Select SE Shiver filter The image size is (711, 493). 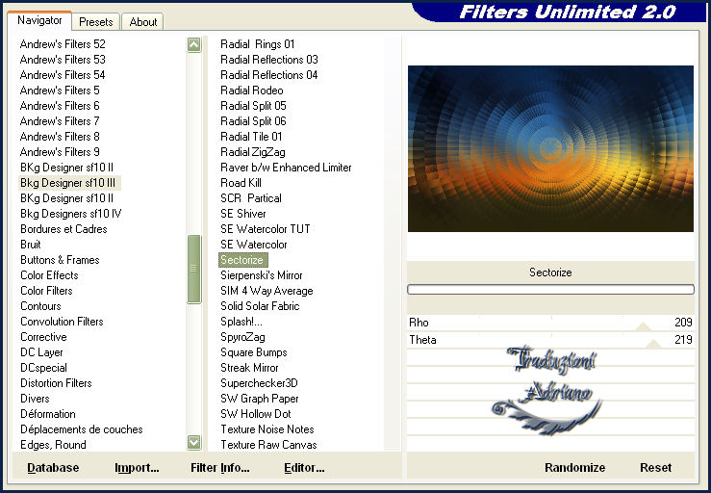tap(243, 214)
